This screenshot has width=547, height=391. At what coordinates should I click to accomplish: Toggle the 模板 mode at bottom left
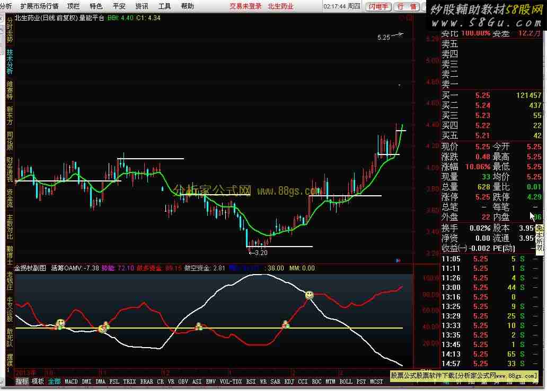(x=38, y=381)
